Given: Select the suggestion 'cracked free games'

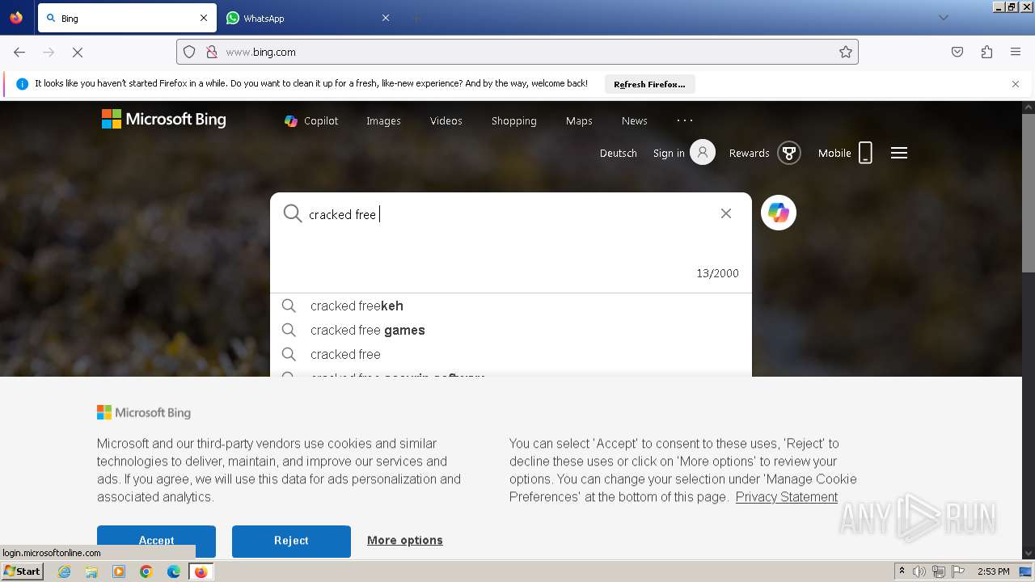Looking at the screenshot, I should pos(511,330).
